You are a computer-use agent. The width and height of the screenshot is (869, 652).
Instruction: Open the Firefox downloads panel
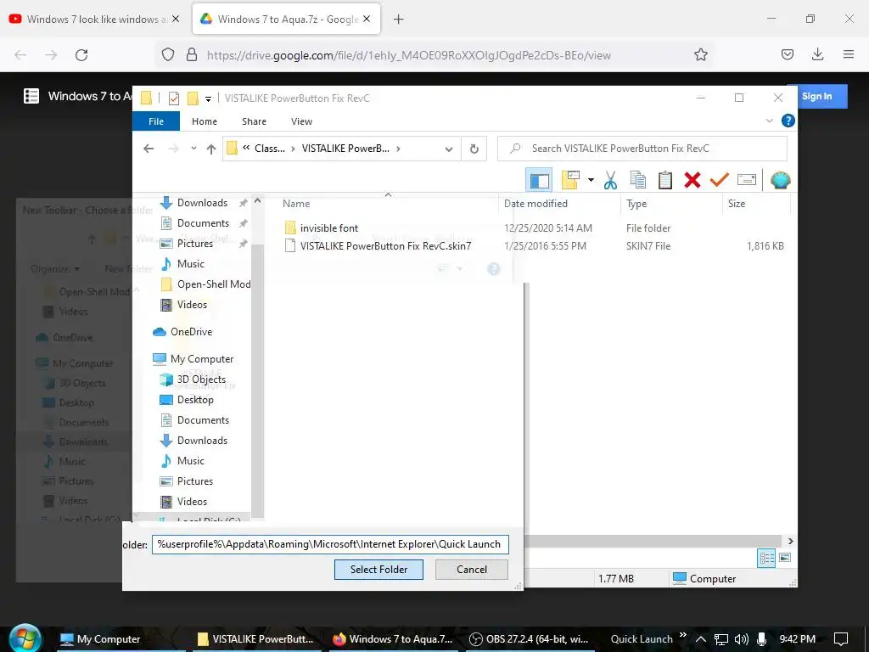click(x=817, y=55)
